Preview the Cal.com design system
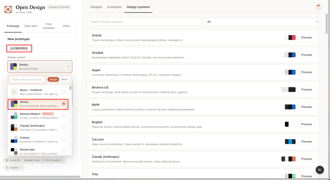The width and height of the screenshot is (330, 180). [x=307, y=142]
